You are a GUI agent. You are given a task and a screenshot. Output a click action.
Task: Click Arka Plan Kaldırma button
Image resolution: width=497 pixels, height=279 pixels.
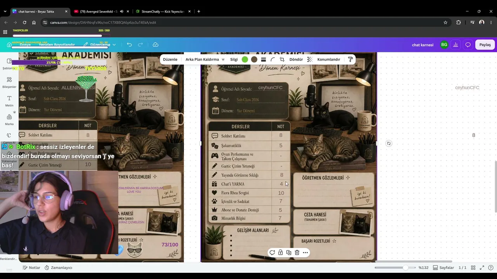(205, 59)
